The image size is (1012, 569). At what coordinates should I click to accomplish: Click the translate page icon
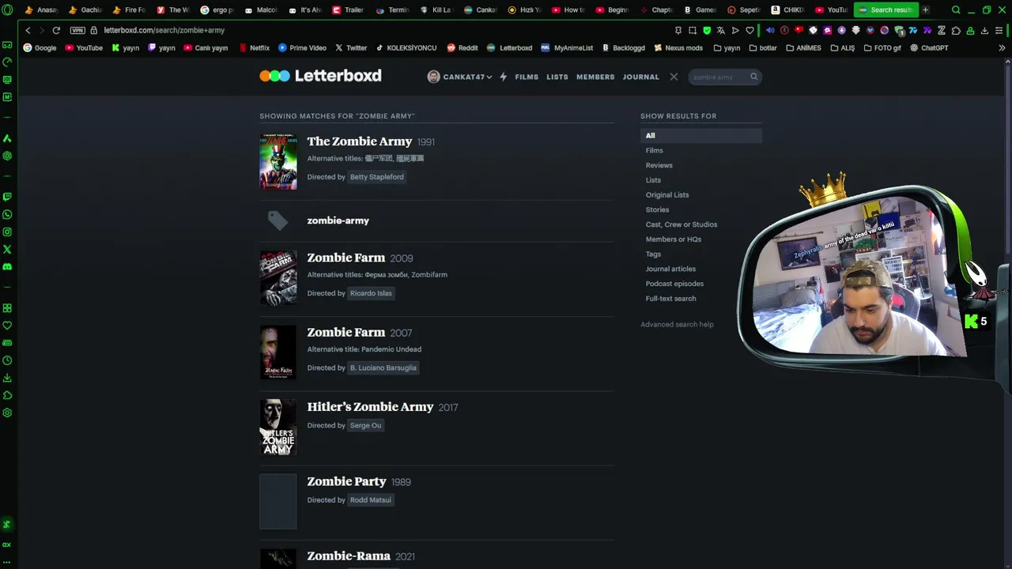pos(720,30)
